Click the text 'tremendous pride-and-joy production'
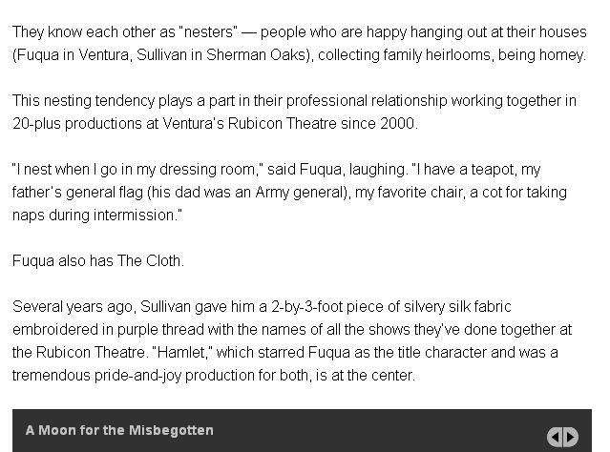Image resolution: width=610 pixels, height=452 pixels. (132, 375)
